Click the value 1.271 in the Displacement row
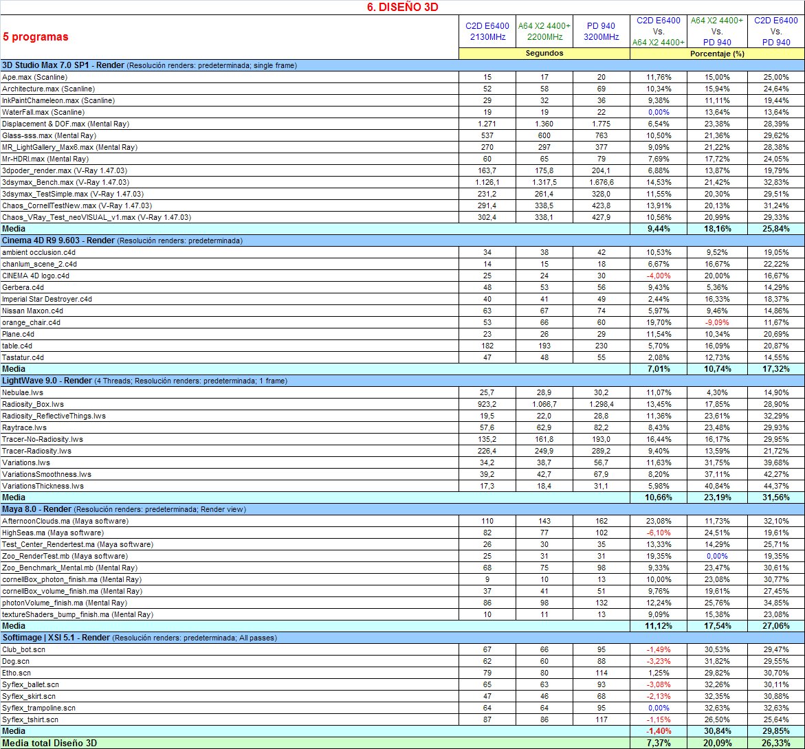Viewport: 805px width, 749px height. tap(487, 124)
